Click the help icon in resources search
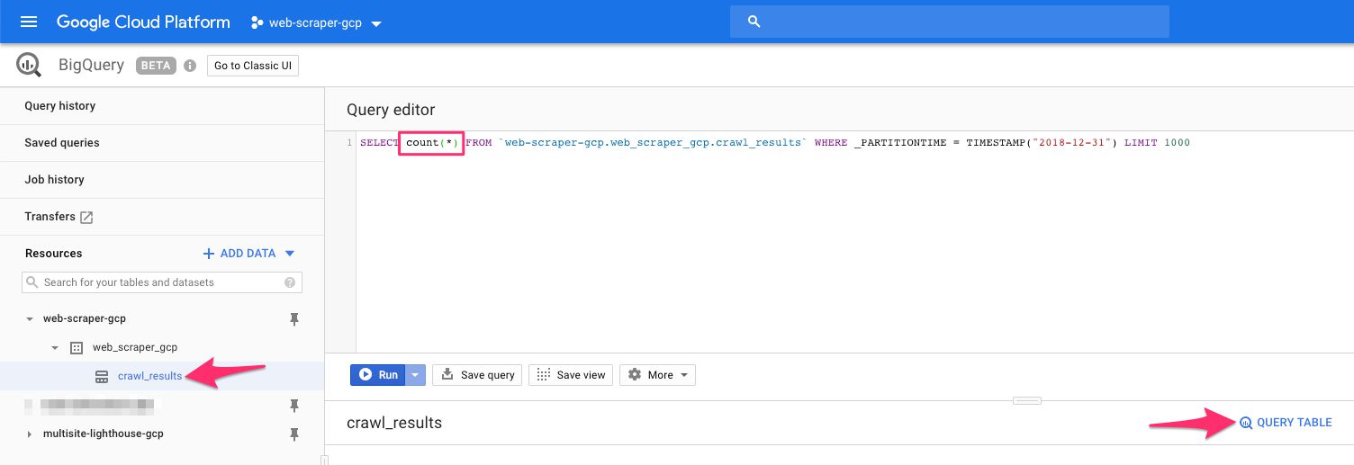 pos(290,282)
